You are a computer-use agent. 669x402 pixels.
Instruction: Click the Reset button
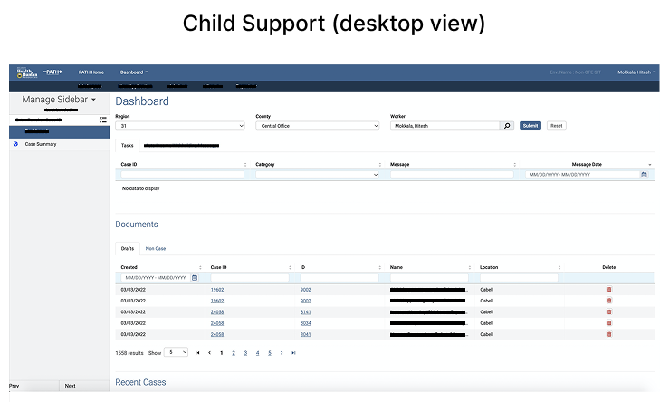tap(556, 126)
